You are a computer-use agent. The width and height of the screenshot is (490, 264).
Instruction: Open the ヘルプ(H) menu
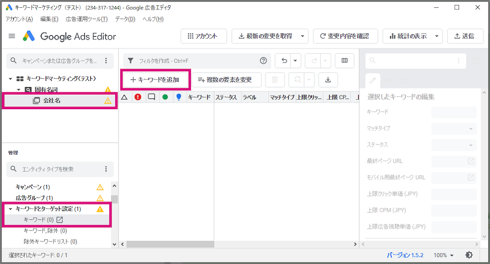153,19
